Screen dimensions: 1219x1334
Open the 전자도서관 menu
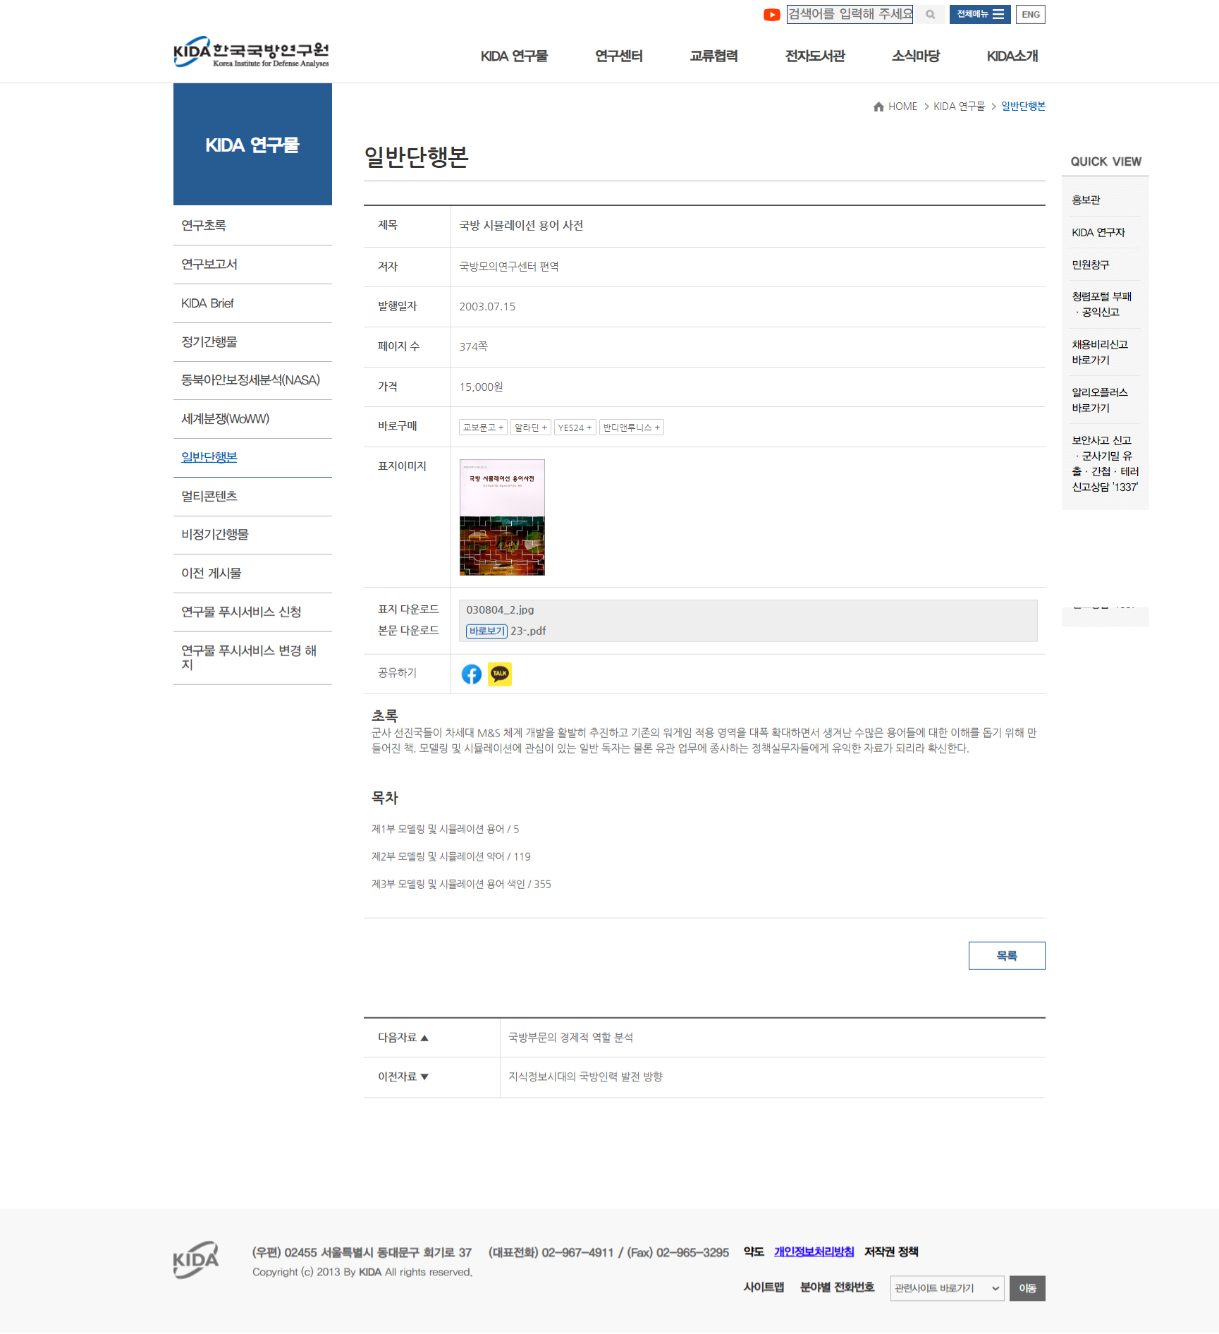[x=814, y=56]
